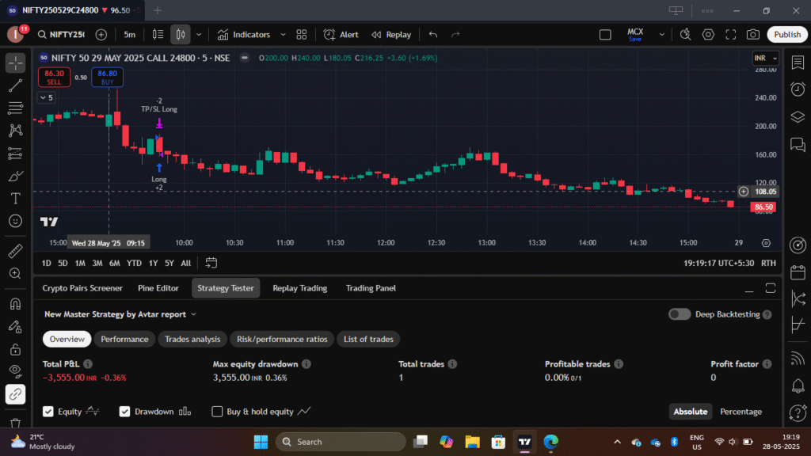Add symbol to compare with plus icon
Viewport: 811px width, 456px height.
coord(101,35)
